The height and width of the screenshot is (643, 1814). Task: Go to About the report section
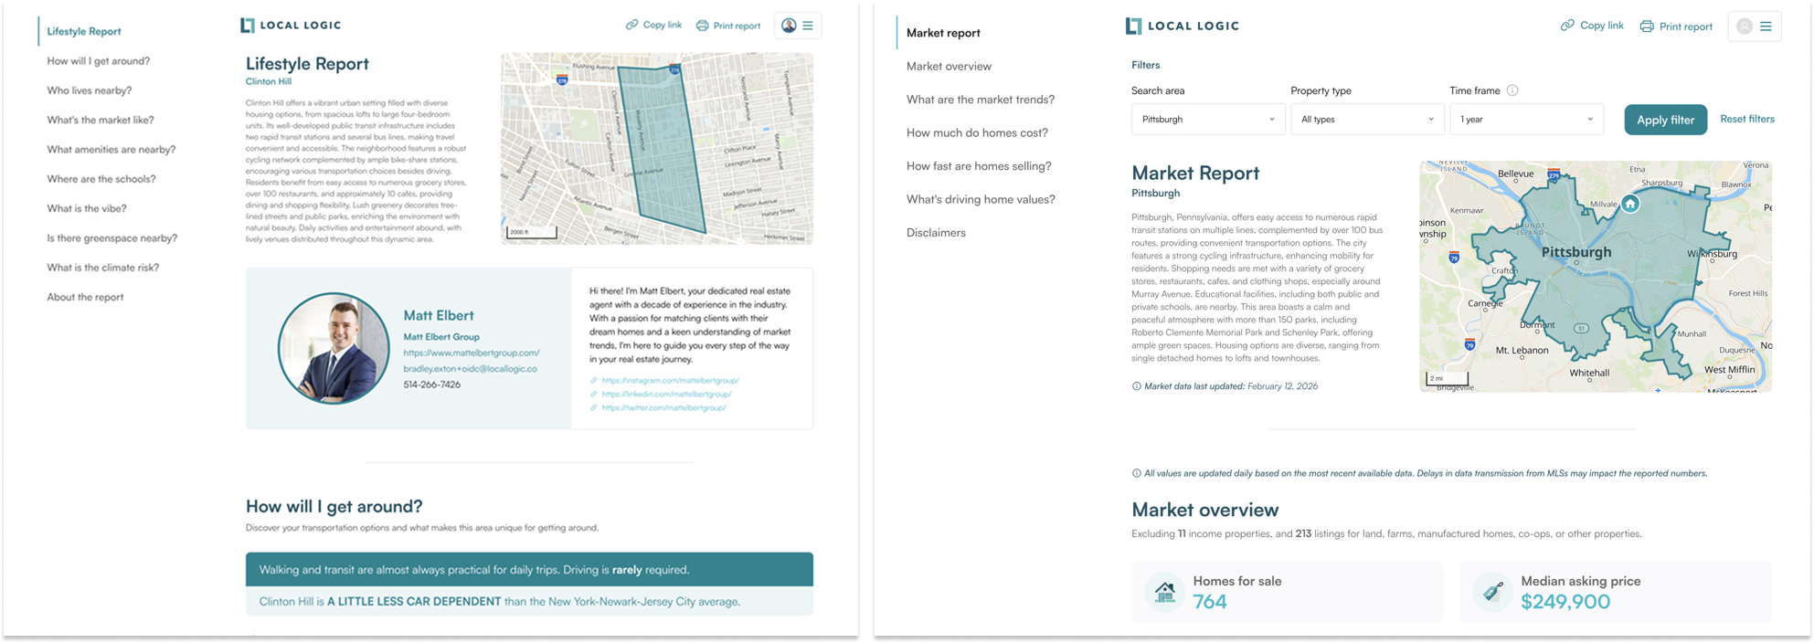point(85,297)
